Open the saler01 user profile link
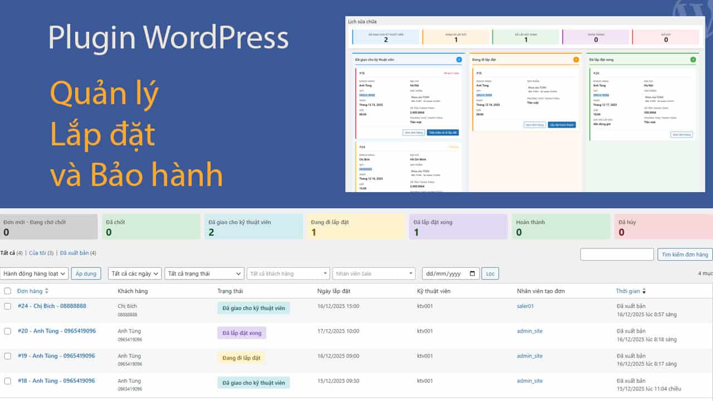This screenshot has height=401, width=713. click(526, 306)
